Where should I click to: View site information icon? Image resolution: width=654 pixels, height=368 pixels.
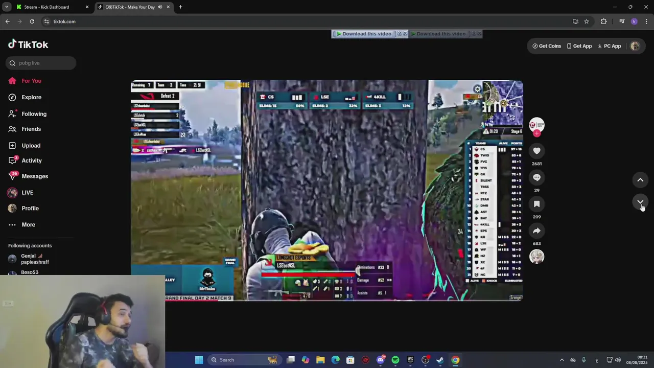tap(46, 21)
